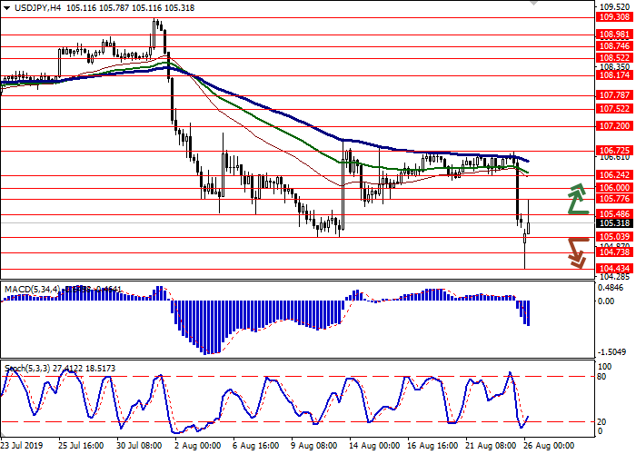Viewport: 636px width, 454px height.
Task: Click the green upward arrow icon
Action: tap(577, 199)
